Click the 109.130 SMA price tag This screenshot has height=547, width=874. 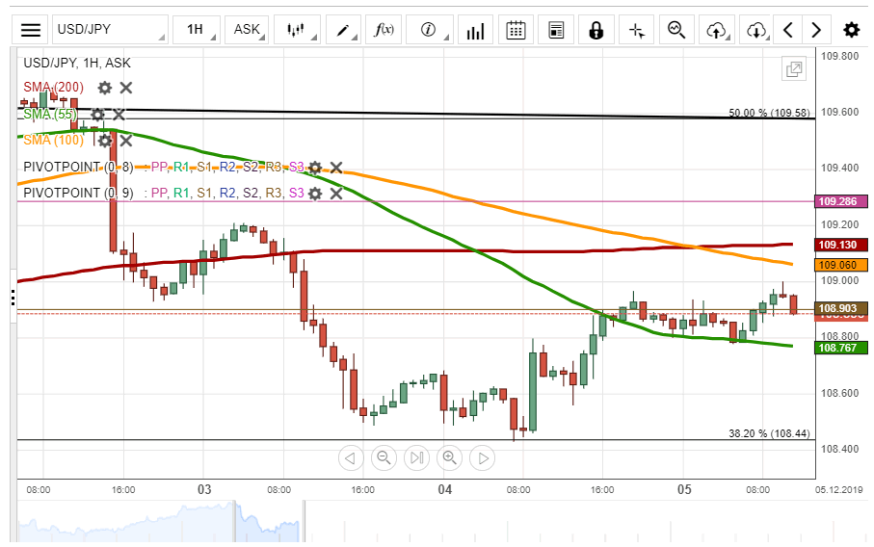[841, 245]
